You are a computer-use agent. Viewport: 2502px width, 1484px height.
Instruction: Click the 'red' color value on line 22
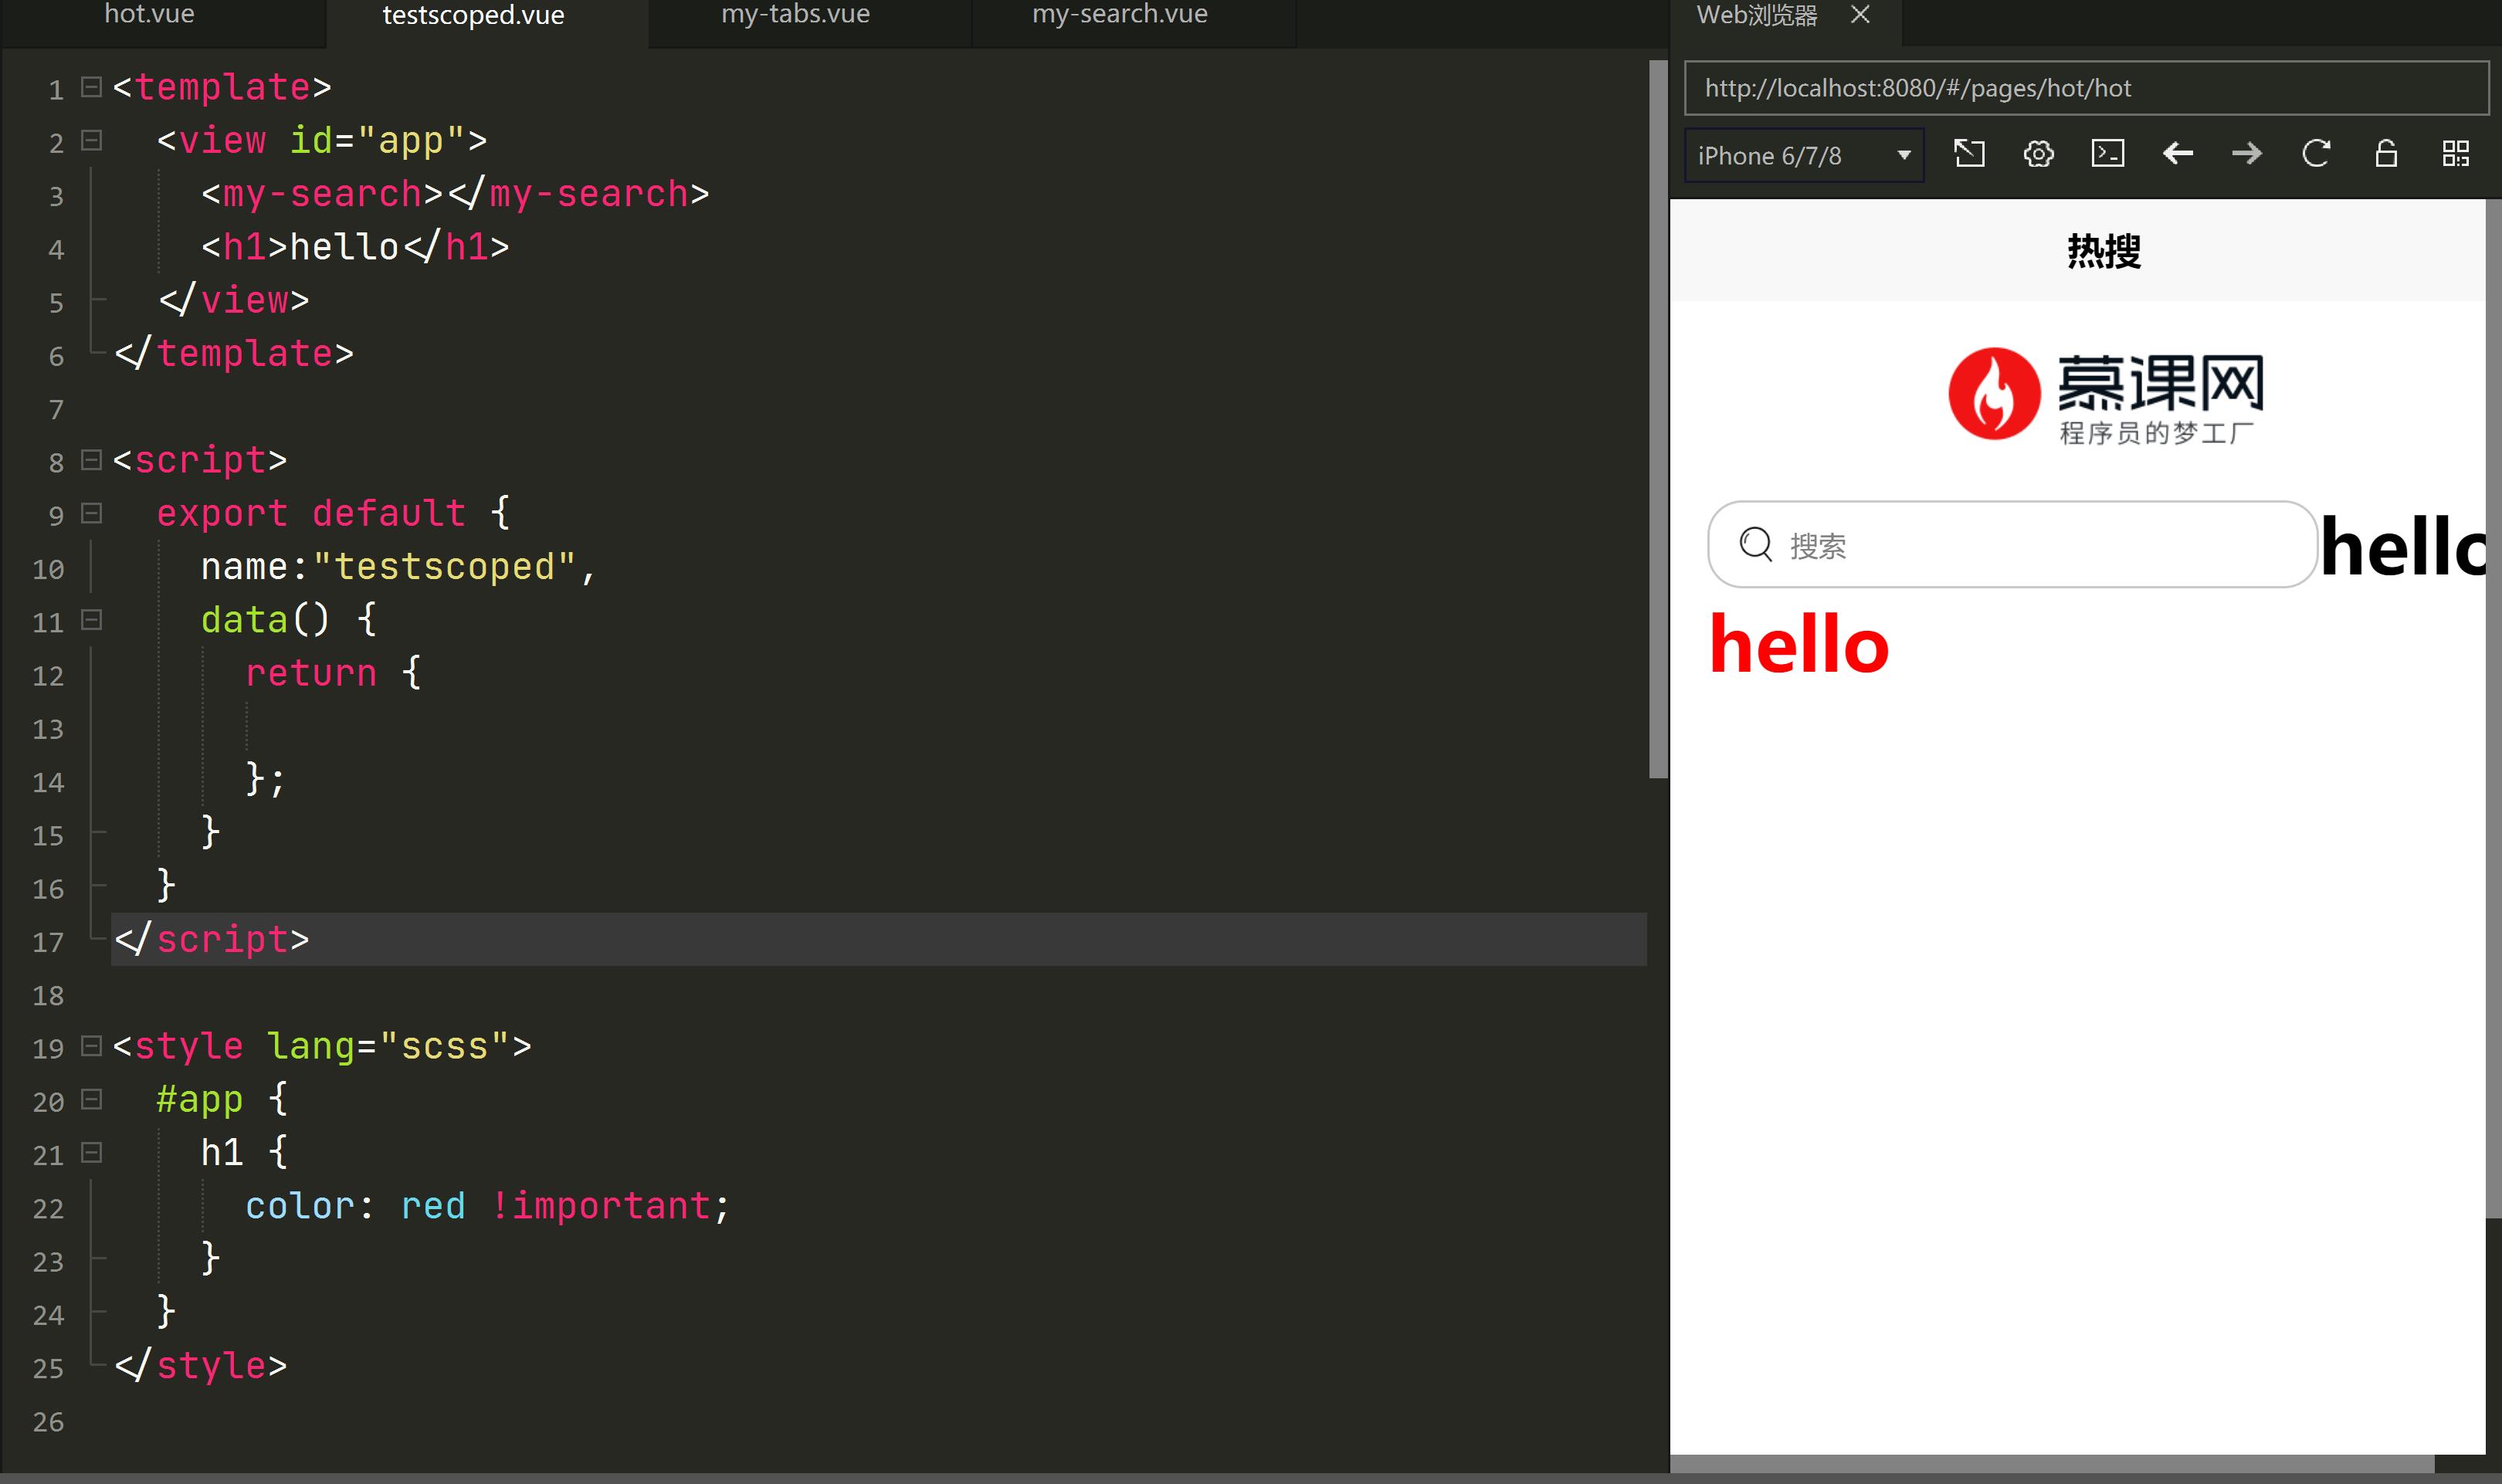pyautogui.click(x=433, y=1206)
